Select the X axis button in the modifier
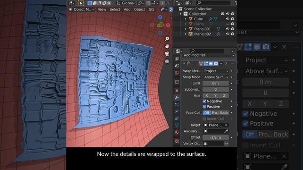Image resolution: width=303 pixels, height=170 pixels. pyautogui.click(x=207, y=95)
